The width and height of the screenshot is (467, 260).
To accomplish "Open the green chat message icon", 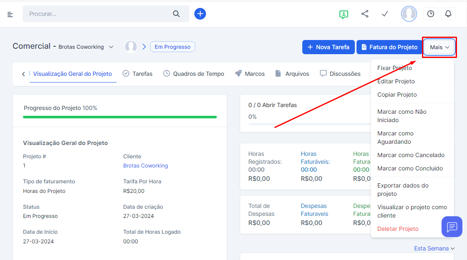I will coord(344,14).
